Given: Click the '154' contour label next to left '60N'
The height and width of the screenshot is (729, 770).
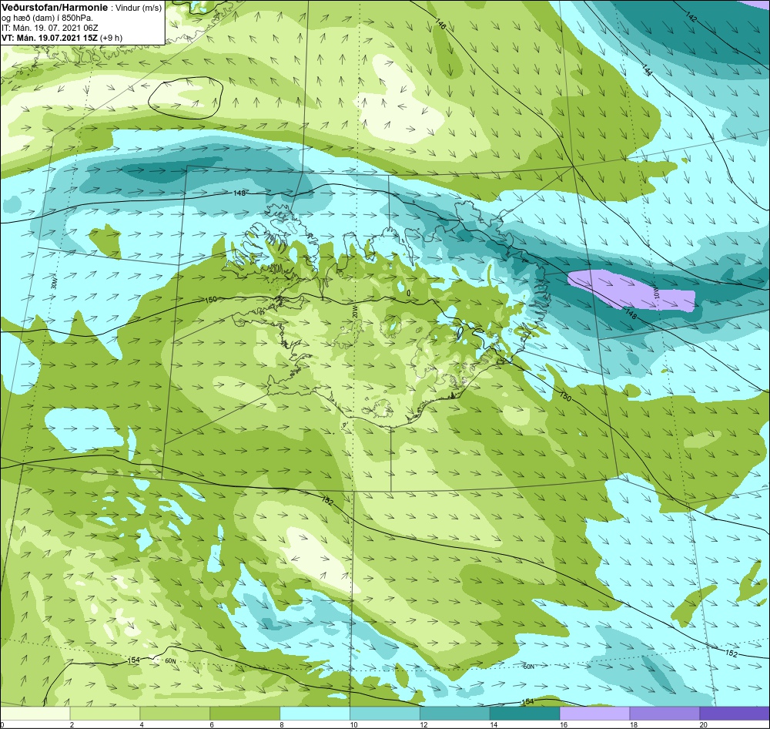Looking at the screenshot, I should coord(133,660).
